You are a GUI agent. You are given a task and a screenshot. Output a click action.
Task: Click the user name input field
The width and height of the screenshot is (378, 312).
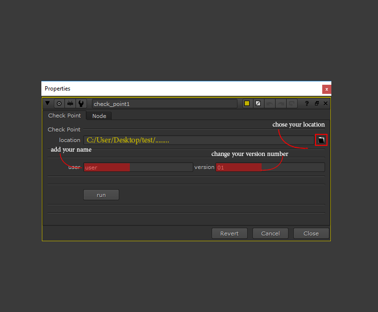click(x=138, y=167)
